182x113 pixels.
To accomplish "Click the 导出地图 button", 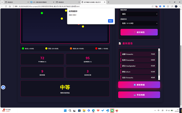I will [x=139, y=95].
